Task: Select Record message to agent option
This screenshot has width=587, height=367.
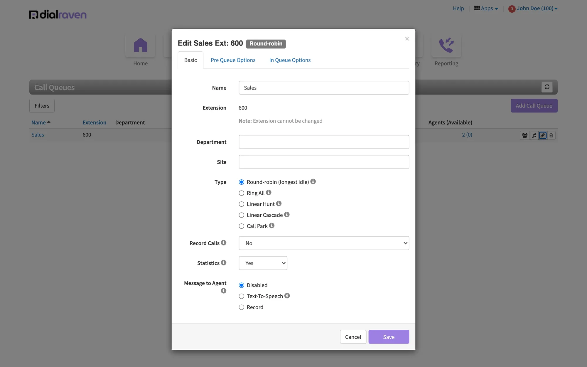Action: (242, 307)
